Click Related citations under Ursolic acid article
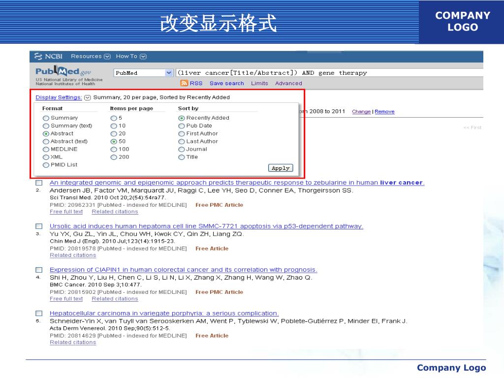The width and height of the screenshot is (504, 378). point(73,255)
